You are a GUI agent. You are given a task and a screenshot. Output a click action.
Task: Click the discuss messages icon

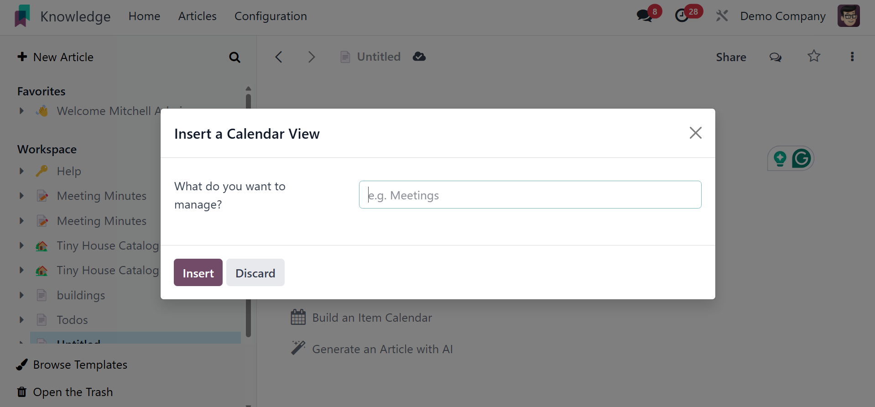pos(645,16)
